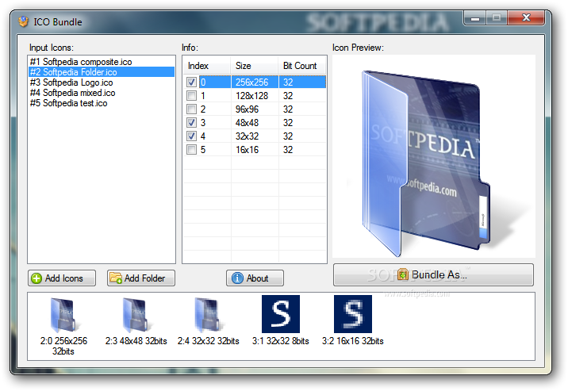The width and height of the screenshot is (568, 391).
Task: Check the index 2 96x96 checkbox
Action: (191, 109)
